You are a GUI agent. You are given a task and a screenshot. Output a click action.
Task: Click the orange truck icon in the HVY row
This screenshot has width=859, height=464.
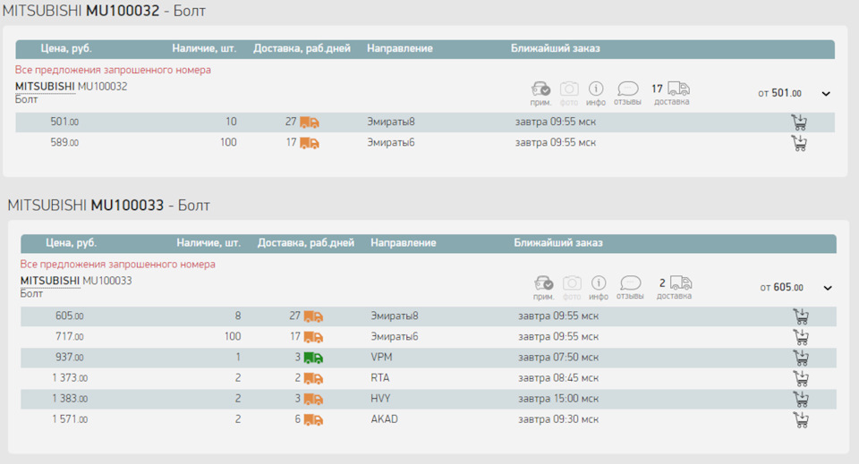pyautogui.click(x=313, y=400)
